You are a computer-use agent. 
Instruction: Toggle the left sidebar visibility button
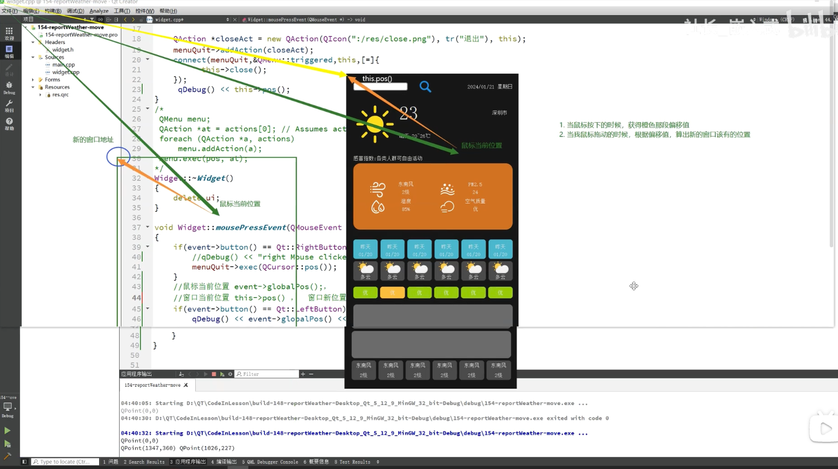click(24, 462)
